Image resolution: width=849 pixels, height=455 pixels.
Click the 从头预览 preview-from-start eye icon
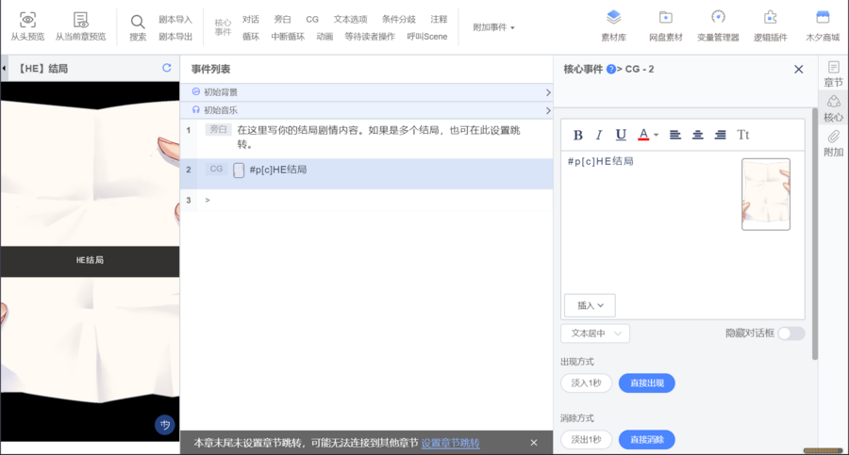(27, 20)
